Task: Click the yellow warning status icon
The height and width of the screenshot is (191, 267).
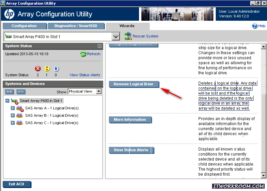Action: pyautogui.click(x=47, y=69)
